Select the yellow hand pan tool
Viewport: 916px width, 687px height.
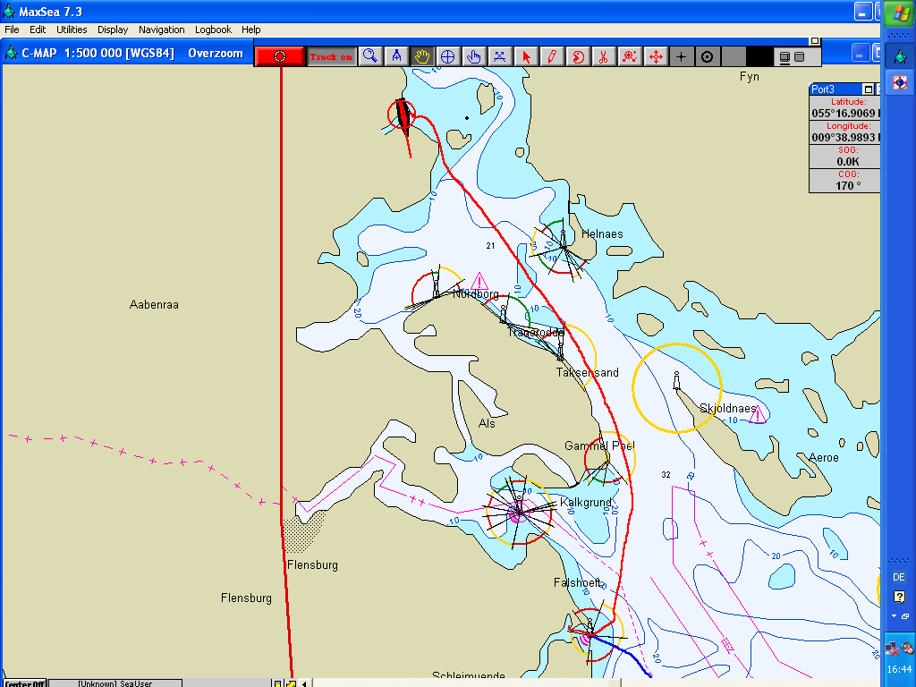(422, 56)
